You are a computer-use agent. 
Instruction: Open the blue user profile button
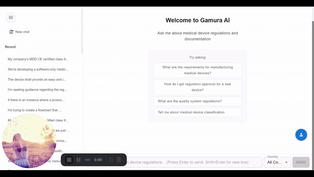click(x=301, y=135)
